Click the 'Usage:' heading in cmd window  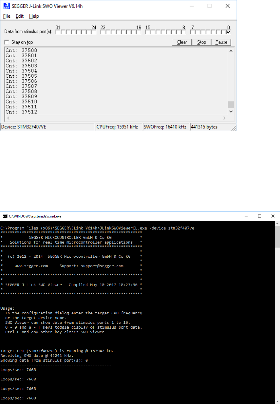coord(8,308)
